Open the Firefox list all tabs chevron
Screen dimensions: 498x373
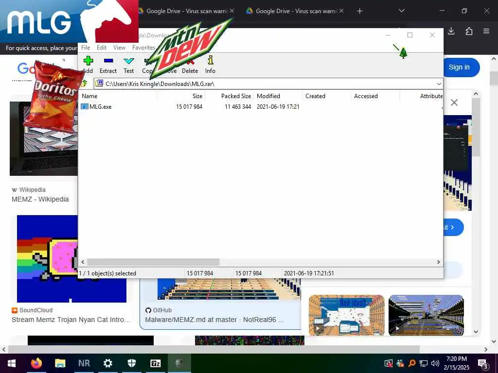click(x=401, y=11)
